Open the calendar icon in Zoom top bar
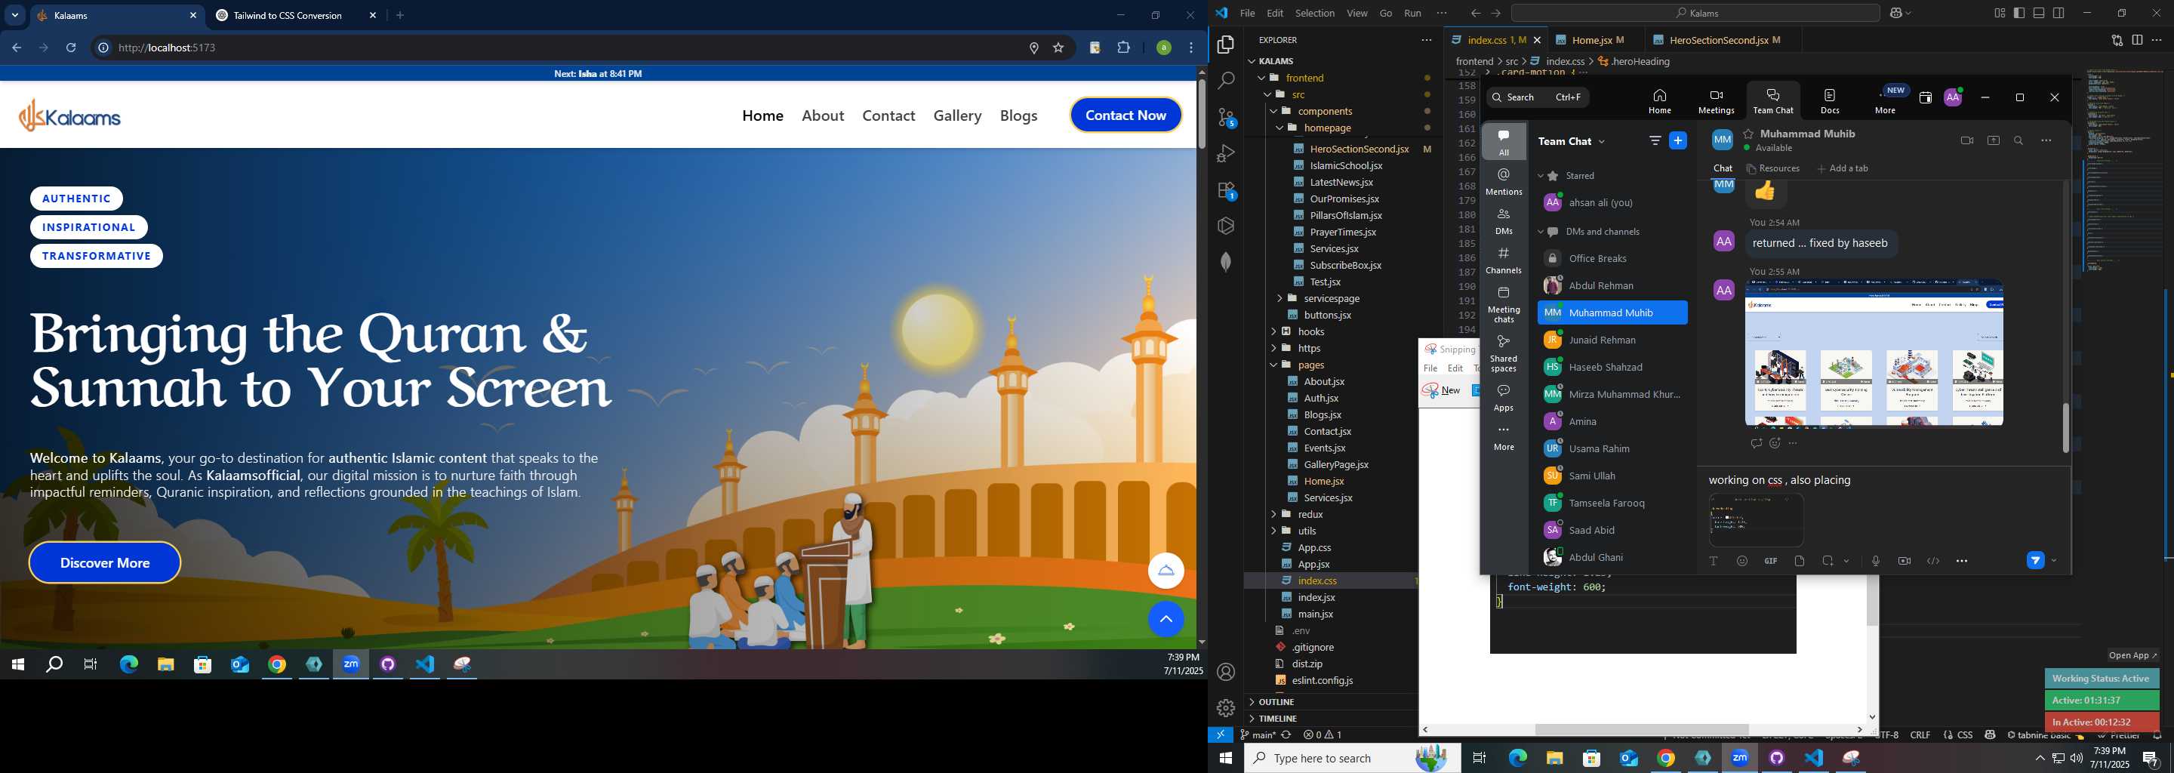The width and height of the screenshot is (2174, 773). point(1925,98)
